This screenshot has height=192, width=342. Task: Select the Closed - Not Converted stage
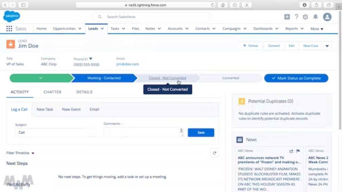tap(167, 78)
